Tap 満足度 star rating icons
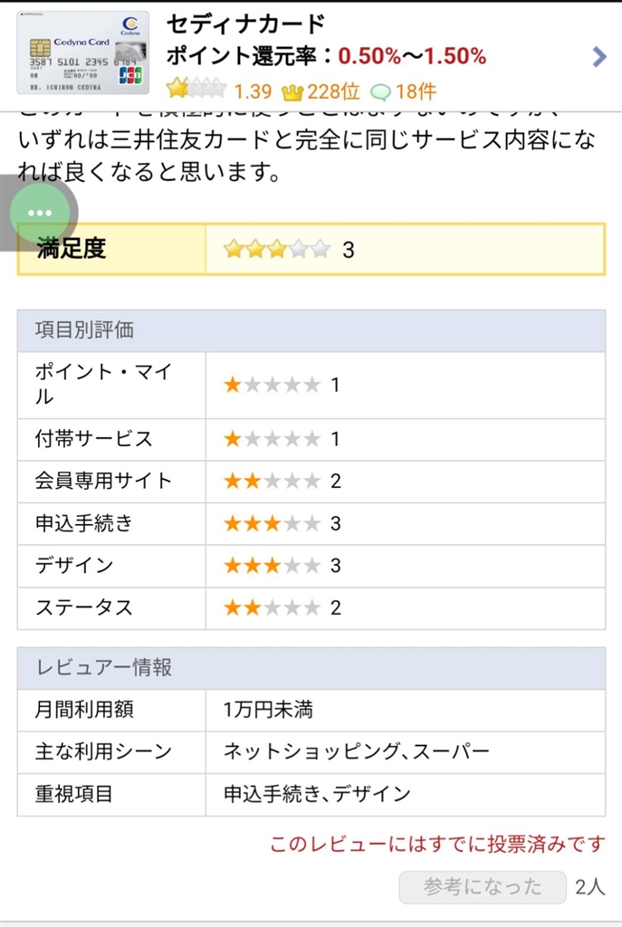This screenshot has width=622, height=927. [277, 249]
